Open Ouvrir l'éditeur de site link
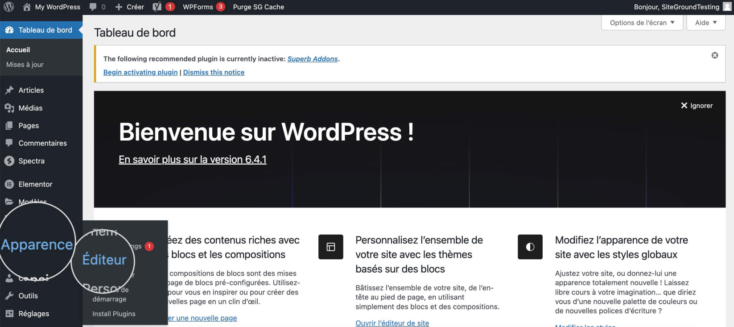 click(392, 323)
